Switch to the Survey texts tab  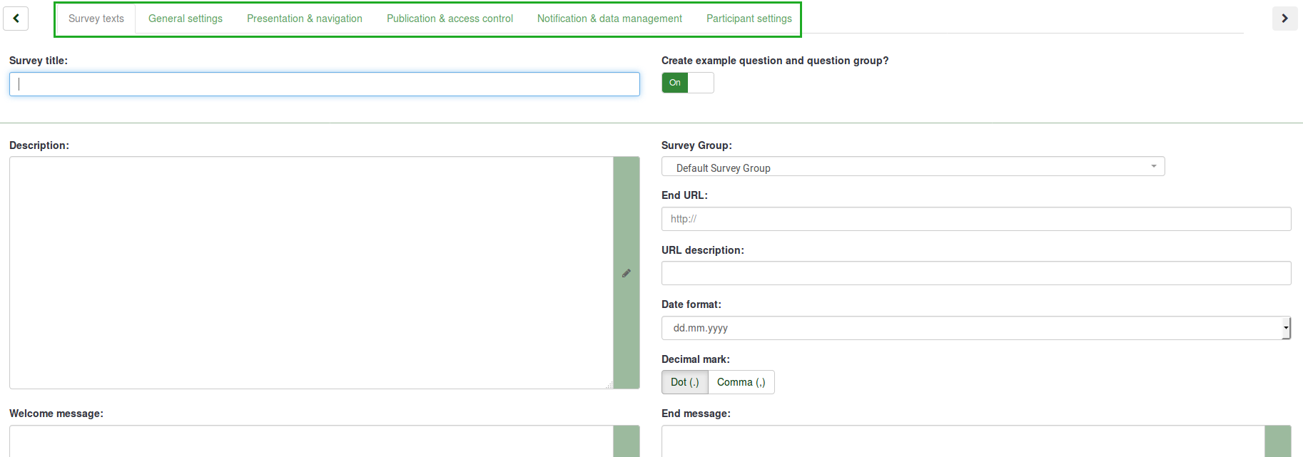(x=96, y=19)
